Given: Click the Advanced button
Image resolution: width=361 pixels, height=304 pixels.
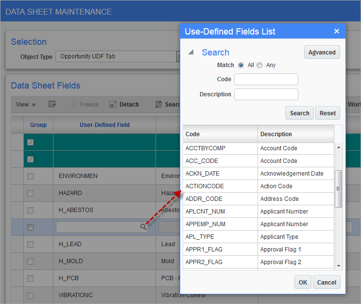Looking at the screenshot, I should pos(322,53).
